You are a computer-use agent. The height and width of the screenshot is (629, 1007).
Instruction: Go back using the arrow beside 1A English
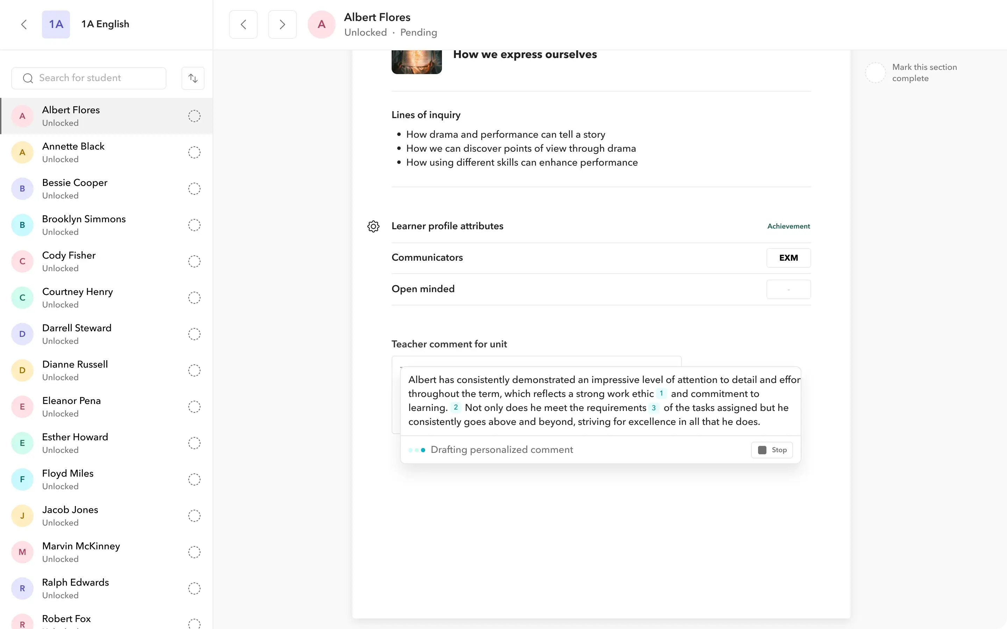click(24, 24)
